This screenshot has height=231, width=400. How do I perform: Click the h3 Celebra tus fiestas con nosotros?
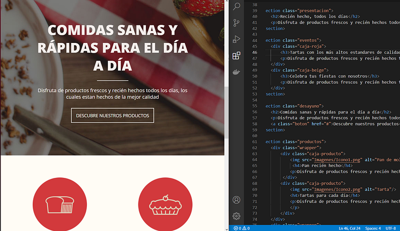(330, 76)
